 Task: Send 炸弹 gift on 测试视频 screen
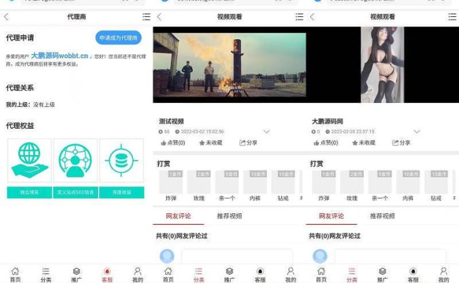(x=170, y=186)
